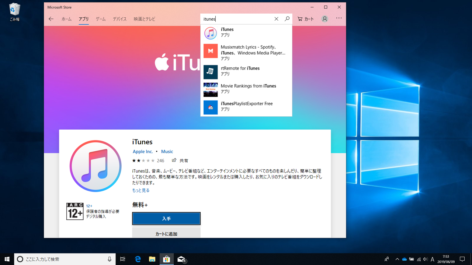Run search with magnifier icon
472x265 pixels.
[x=287, y=19]
